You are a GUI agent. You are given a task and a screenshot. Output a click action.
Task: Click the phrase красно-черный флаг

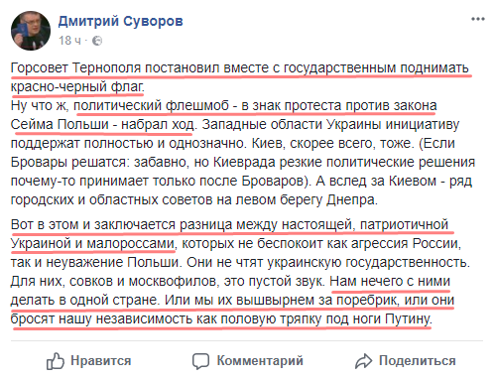click(77, 86)
